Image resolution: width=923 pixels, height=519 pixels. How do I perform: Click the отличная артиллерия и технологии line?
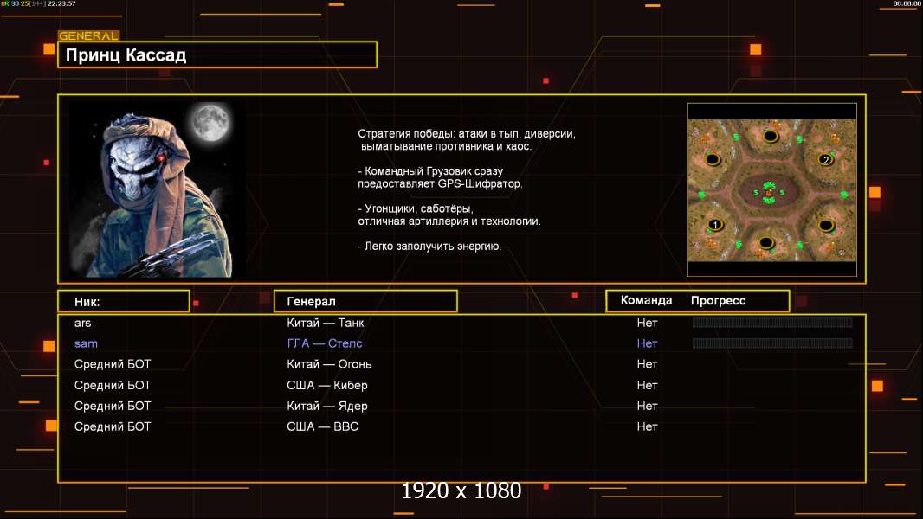[449, 221]
